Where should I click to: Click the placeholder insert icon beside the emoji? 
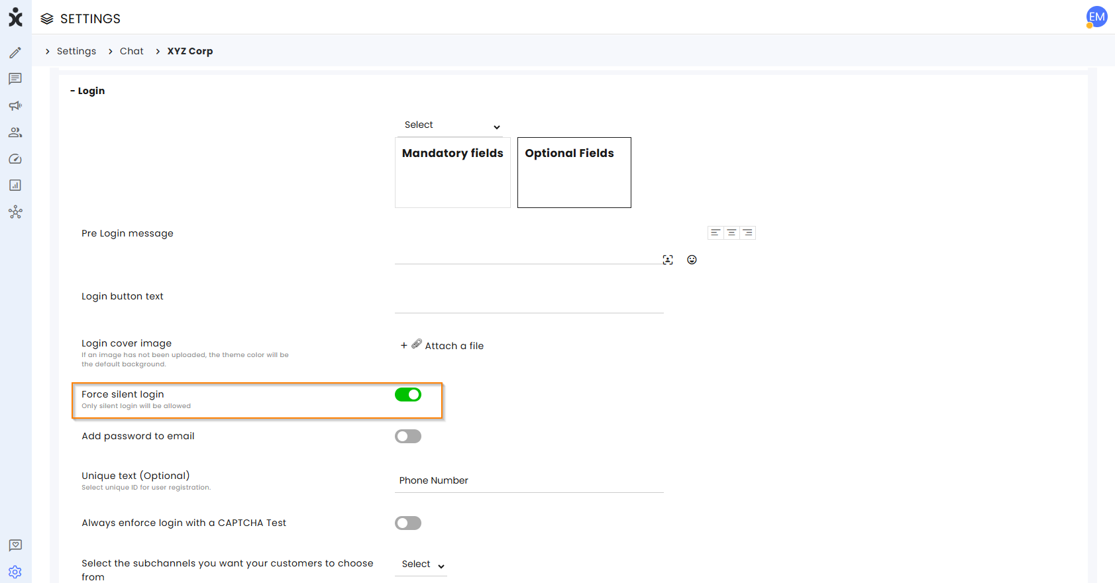[668, 260]
